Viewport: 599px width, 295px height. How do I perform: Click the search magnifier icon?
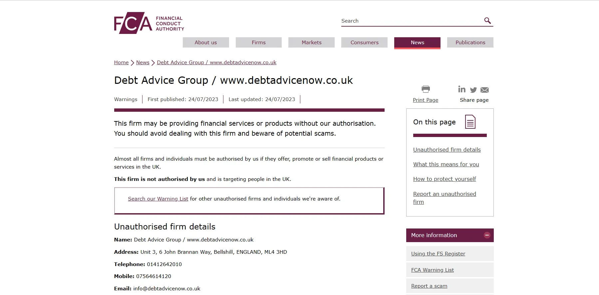pos(487,21)
